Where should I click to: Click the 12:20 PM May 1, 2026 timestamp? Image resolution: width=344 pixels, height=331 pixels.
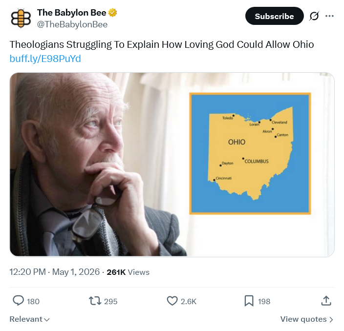tap(54, 272)
